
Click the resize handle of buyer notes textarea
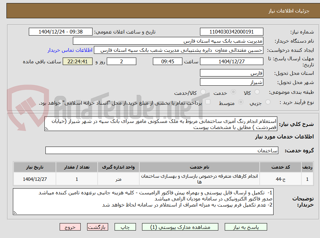click(15, 213)
